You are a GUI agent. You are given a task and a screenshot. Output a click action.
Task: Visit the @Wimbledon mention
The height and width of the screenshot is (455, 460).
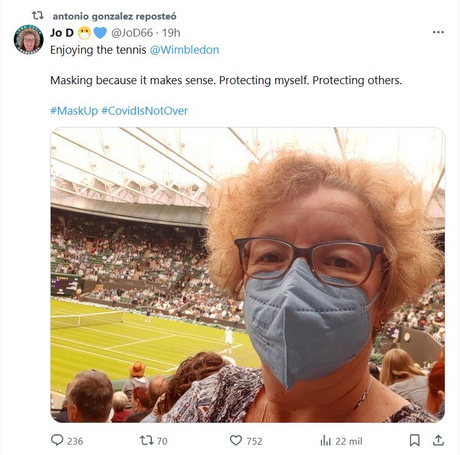pos(184,50)
